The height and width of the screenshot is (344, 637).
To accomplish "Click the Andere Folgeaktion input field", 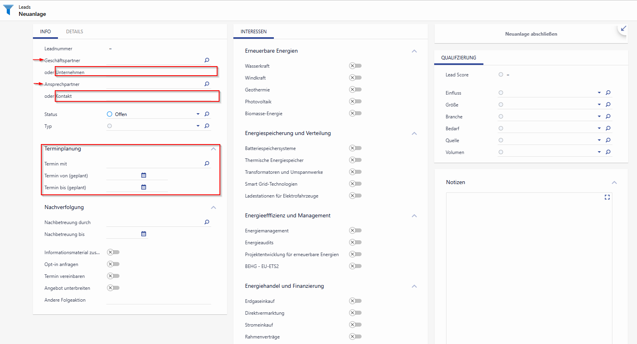I will [158, 300].
